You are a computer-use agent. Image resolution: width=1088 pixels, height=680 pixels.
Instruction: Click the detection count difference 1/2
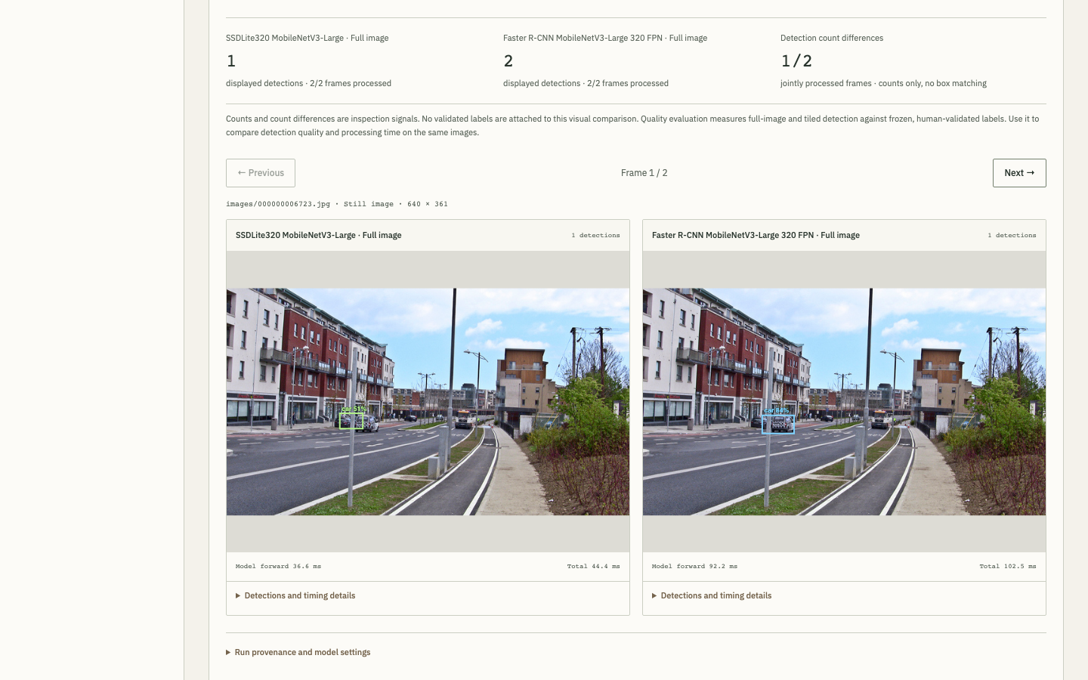coord(796,60)
